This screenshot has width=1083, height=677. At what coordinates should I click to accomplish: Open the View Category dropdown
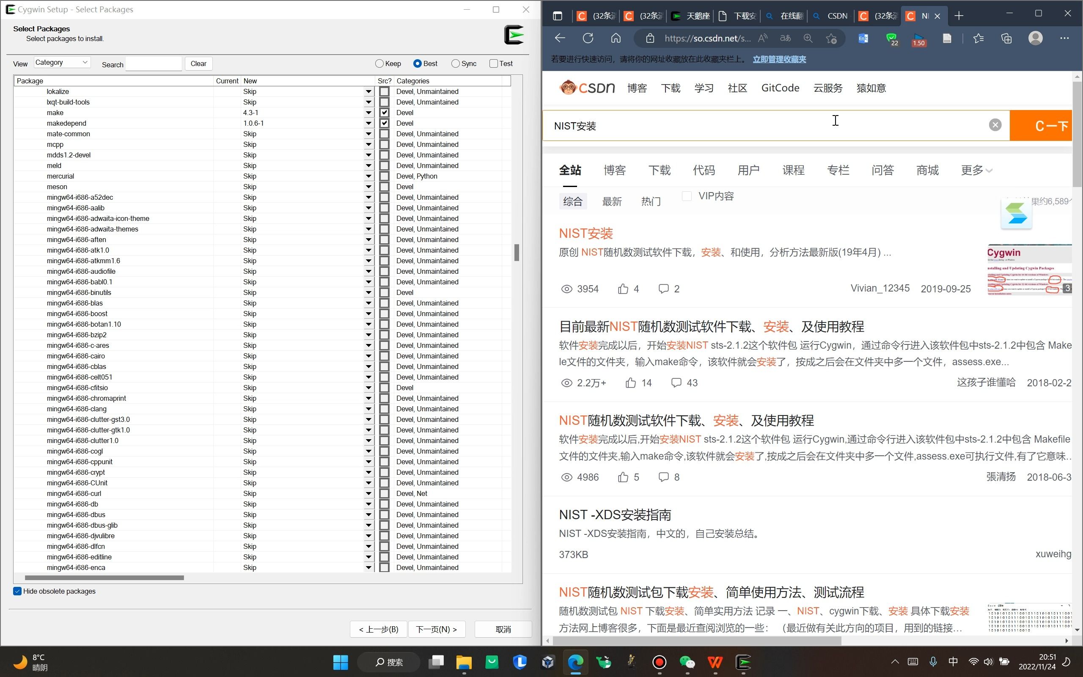click(x=62, y=63)
